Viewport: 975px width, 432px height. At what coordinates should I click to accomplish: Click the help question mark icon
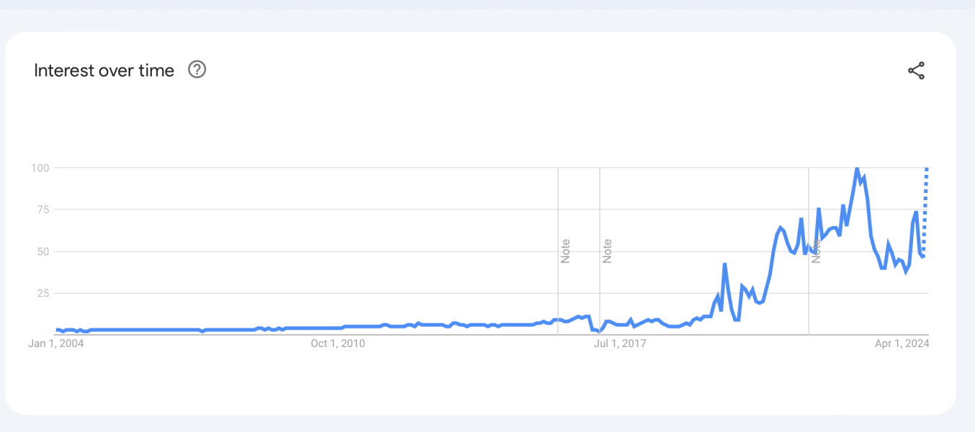[197, 70]
